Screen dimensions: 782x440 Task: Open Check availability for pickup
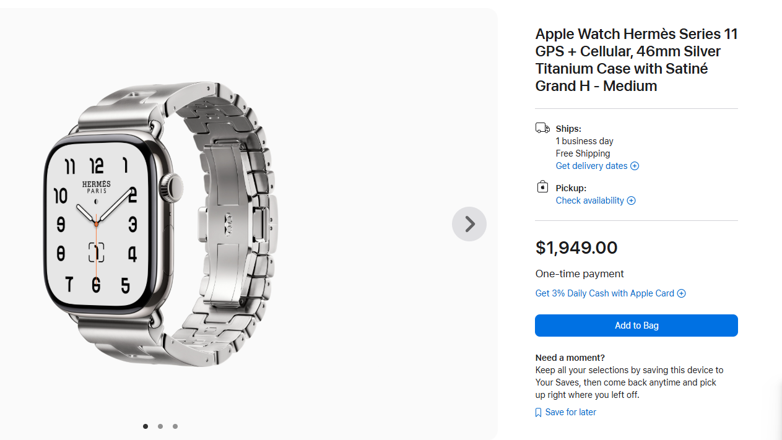pos(589,201)
